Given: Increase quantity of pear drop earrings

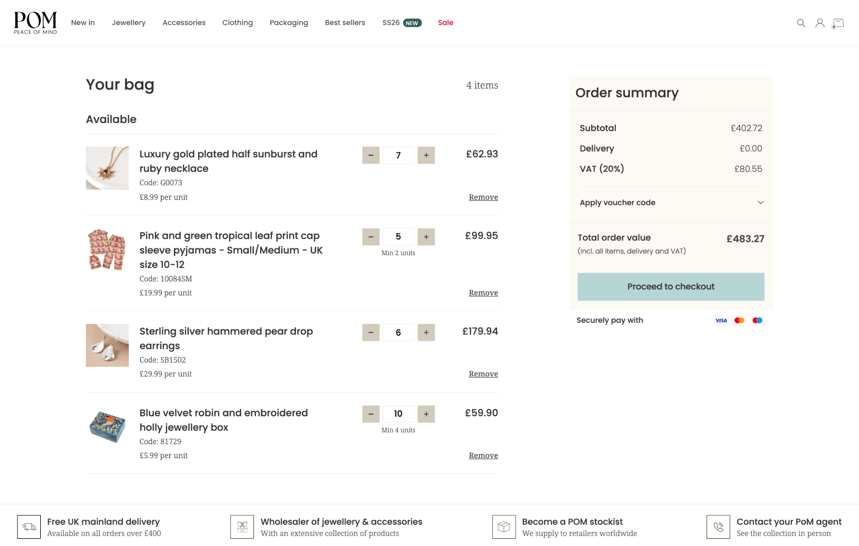Looking at the screenshot, I should pos(426,333).
